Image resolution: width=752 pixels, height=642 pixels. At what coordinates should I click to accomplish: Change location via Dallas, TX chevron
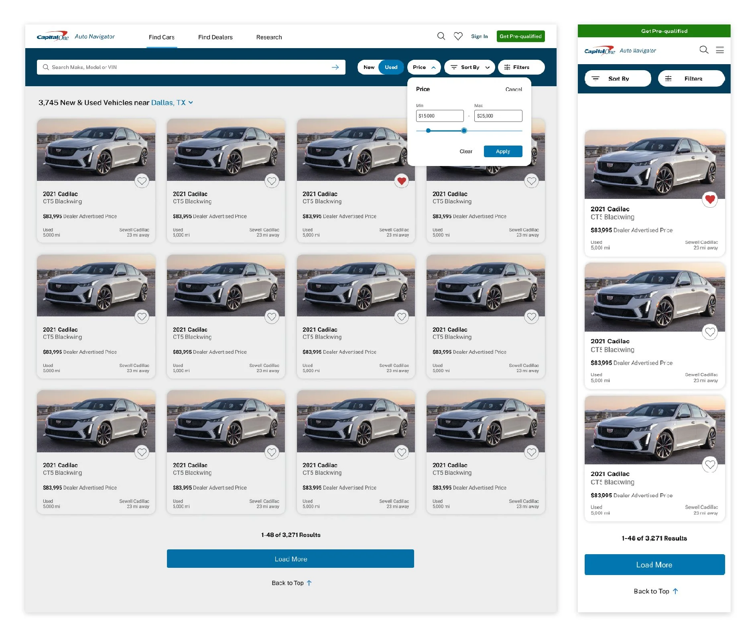(x=191, y=103)
